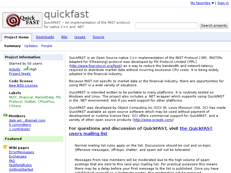Click the DotNet label
Viewport: 231px width, 173px height.
point(30,102)
